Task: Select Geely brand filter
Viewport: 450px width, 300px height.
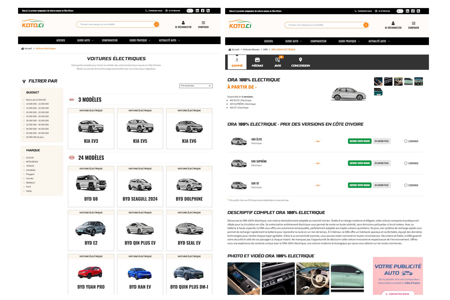Action: (24, 191)
